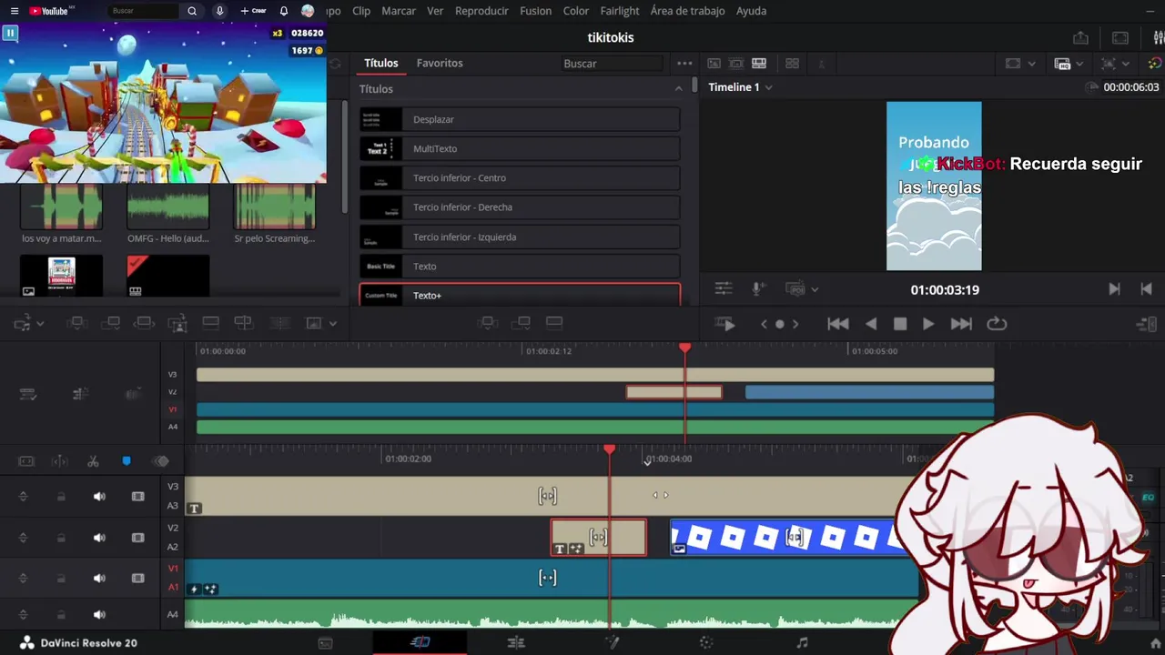The height and width of the screenshot is (655, 1165).
Task: Click the Close Up edit icon
Action: click(x=177, y=323)
